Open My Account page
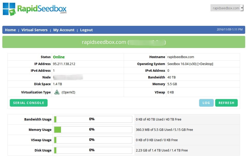Image resolution: width=247 pixels, height=160 pixels. pyautogui.click(x=64, y=30)
